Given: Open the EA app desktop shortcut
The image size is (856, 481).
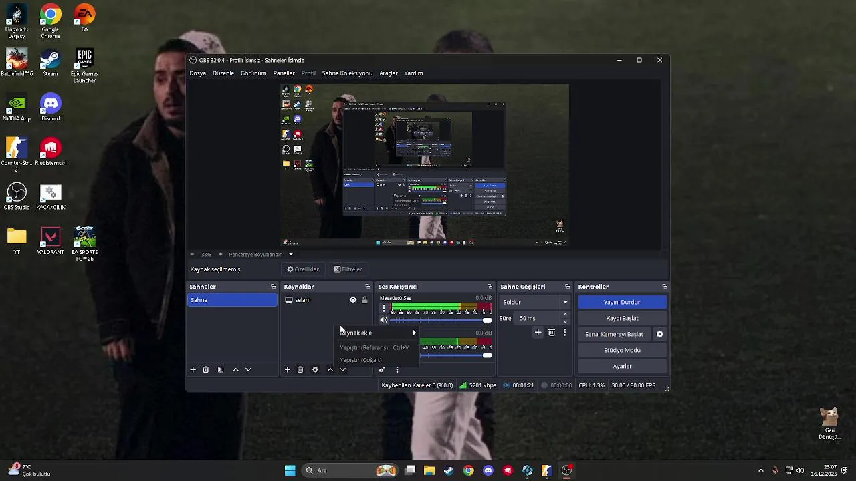Looking at the screenshot, I should (84, 18).
